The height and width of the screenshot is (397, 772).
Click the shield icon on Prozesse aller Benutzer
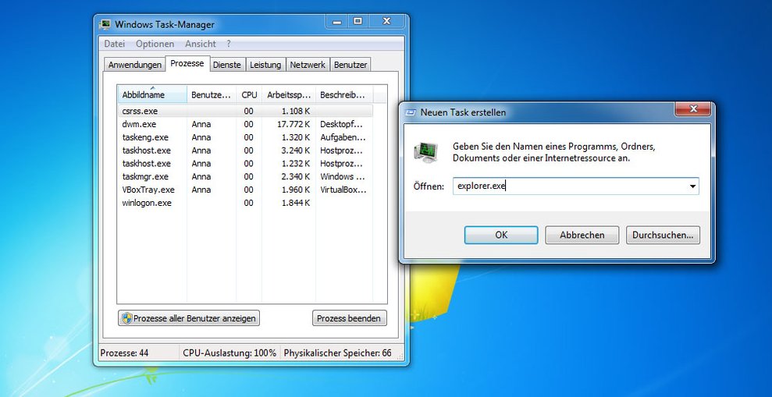point(127,318)
